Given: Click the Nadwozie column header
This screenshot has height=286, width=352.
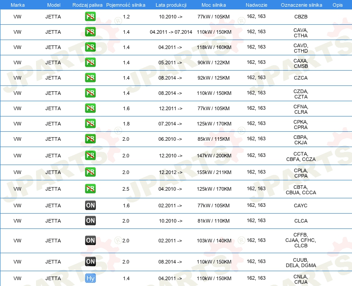Looking at the screenshot, I should tap(257, 5).
